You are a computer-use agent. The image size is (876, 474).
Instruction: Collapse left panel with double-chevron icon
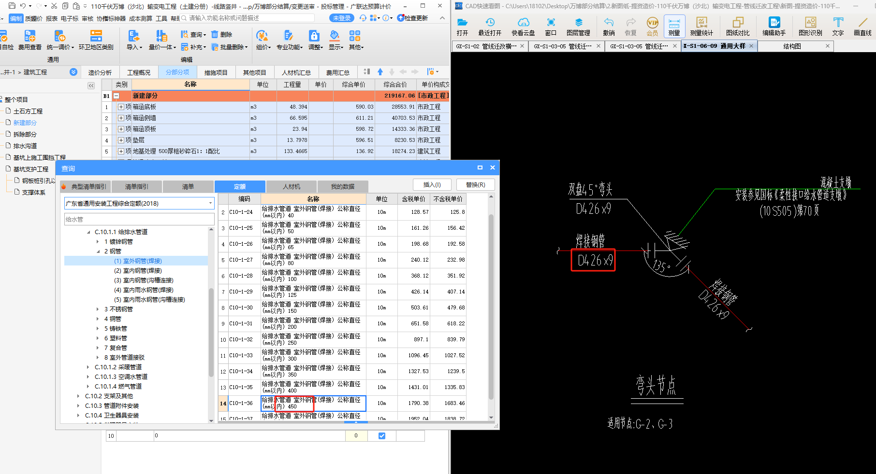(91, 85)
